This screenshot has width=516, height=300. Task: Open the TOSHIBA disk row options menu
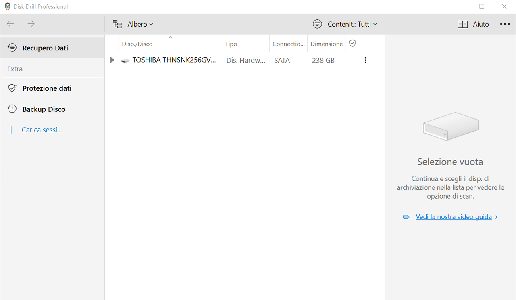(365, 60)
